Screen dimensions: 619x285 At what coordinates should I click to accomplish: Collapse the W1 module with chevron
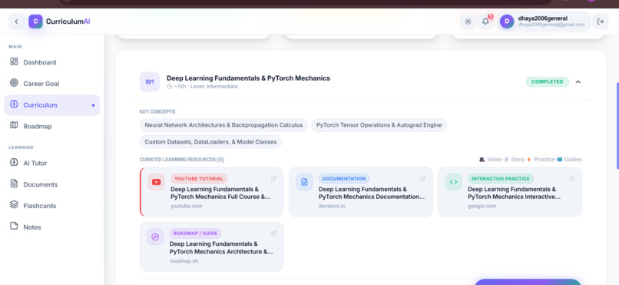click(x=578, y=81)
